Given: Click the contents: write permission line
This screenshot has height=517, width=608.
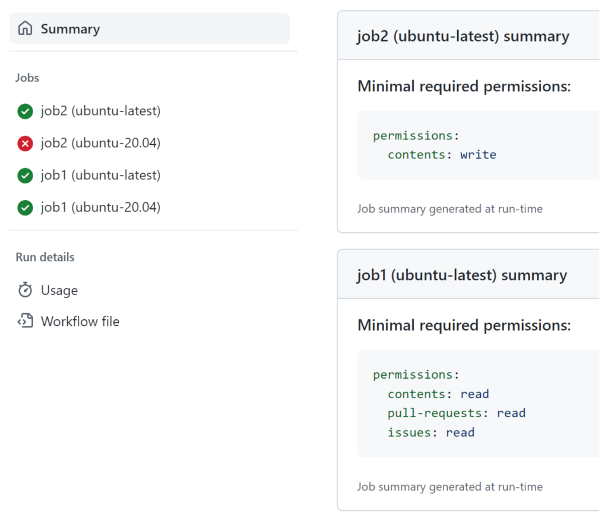Looking at the screenshot, I should (442, 154).
